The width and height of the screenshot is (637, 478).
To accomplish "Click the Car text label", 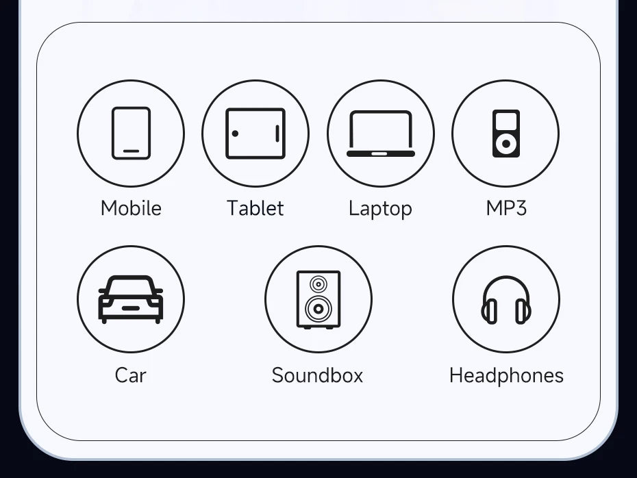I will 130,375.
